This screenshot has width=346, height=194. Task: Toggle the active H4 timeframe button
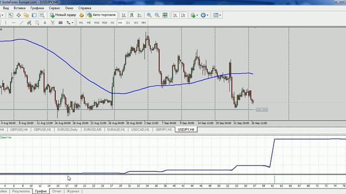(120, 23)
